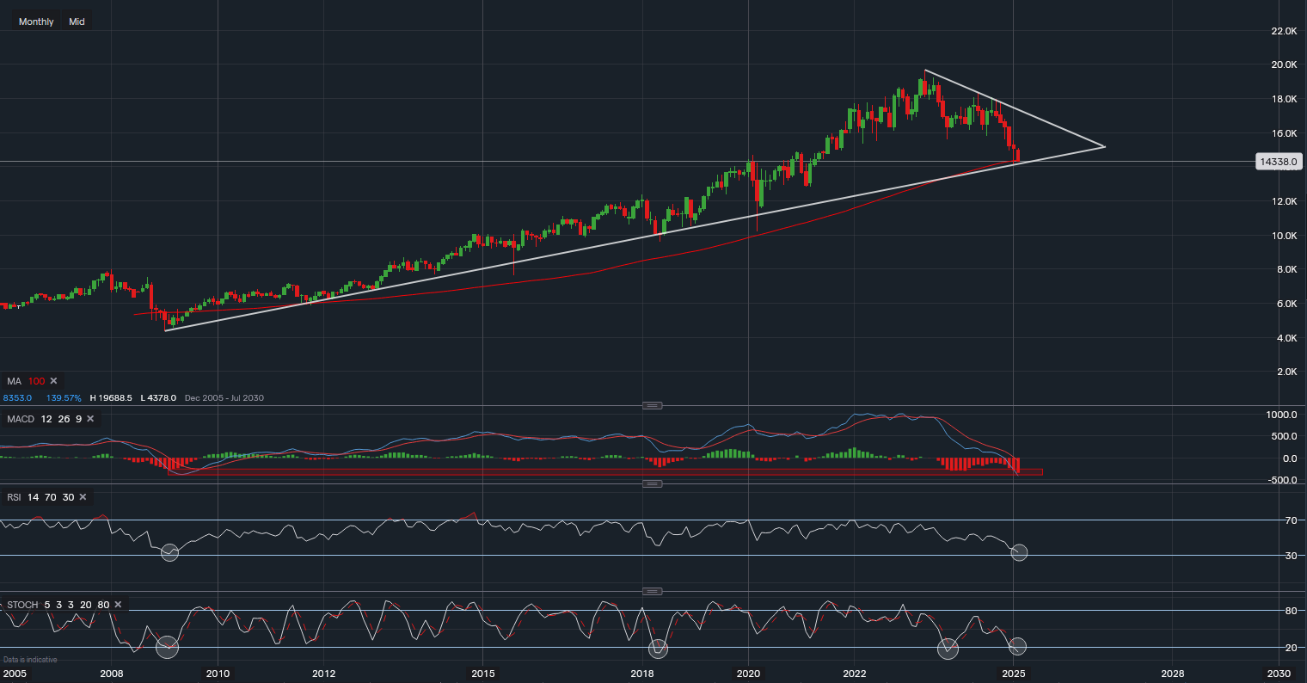Select the highlighted oversold circle on the RSI

(x=1019, y=554)
